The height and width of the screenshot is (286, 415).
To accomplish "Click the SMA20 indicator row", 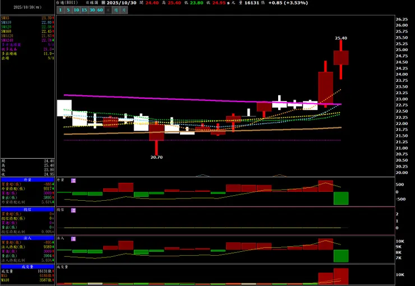I will pos(27,27).
